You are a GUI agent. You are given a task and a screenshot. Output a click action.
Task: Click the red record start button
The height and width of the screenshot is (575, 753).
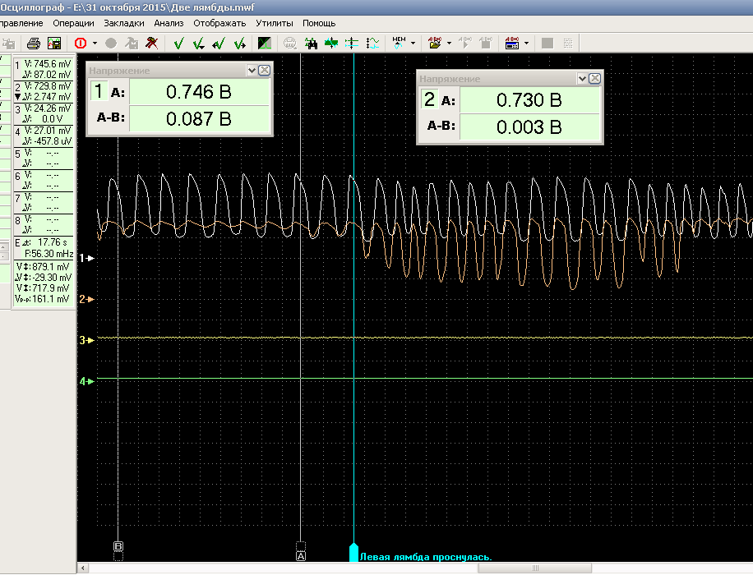(81, 43)
